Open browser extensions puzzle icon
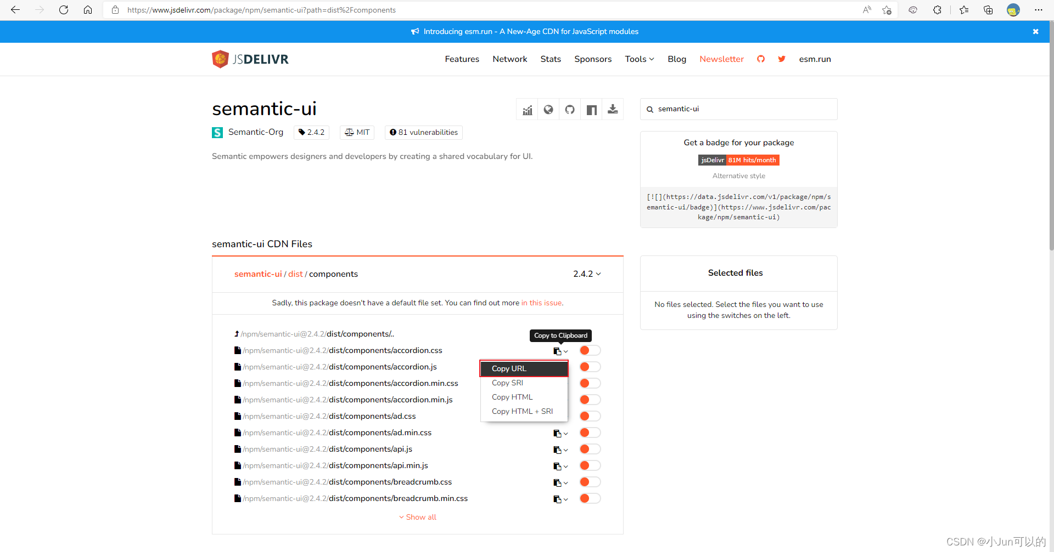The image size is (1054, 552). [x=937, y=10]
